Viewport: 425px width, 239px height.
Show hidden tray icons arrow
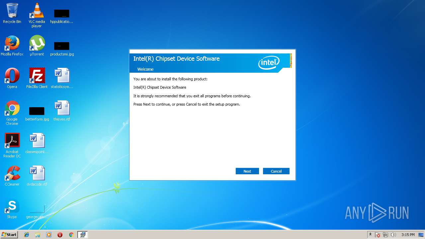370,235
